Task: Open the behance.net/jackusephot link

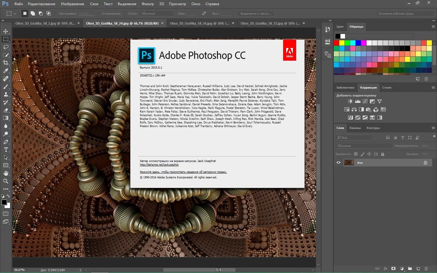Action: point(159,165)
